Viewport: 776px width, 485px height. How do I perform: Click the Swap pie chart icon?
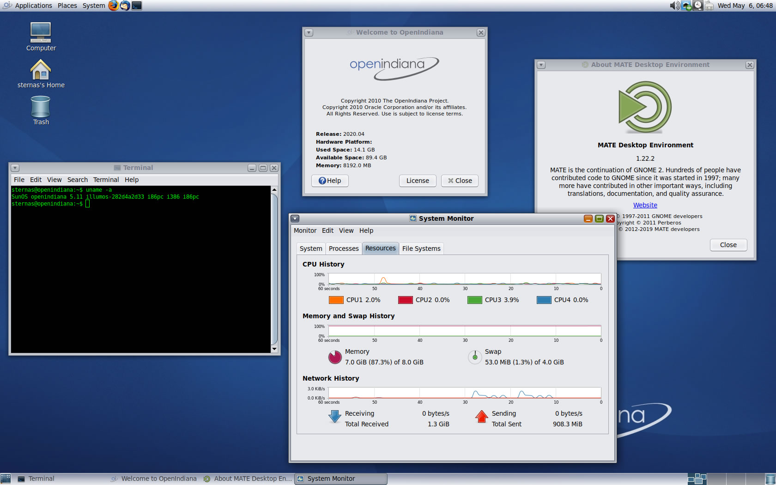click(x=475, y=357)
